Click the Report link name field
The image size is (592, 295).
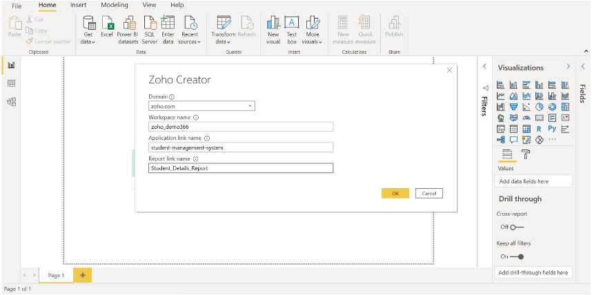(241, 168)
